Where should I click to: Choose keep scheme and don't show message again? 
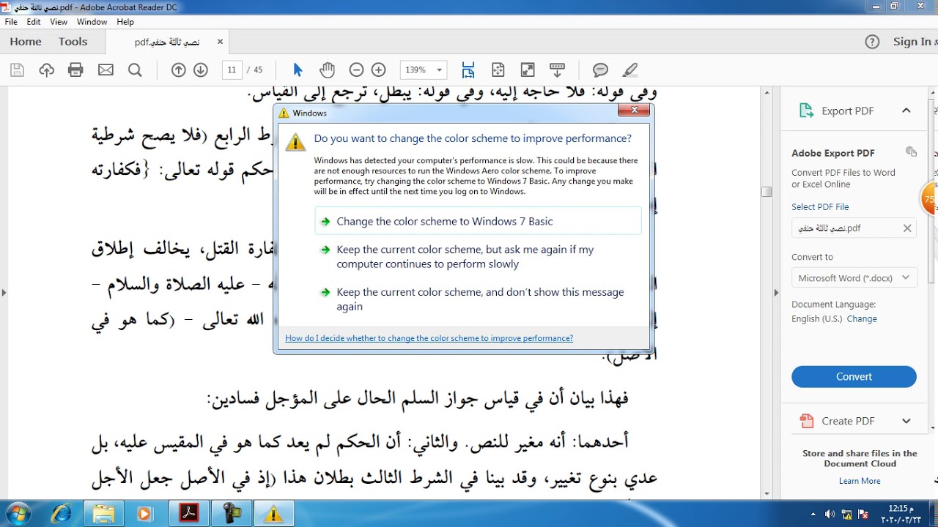click(478, 299)
